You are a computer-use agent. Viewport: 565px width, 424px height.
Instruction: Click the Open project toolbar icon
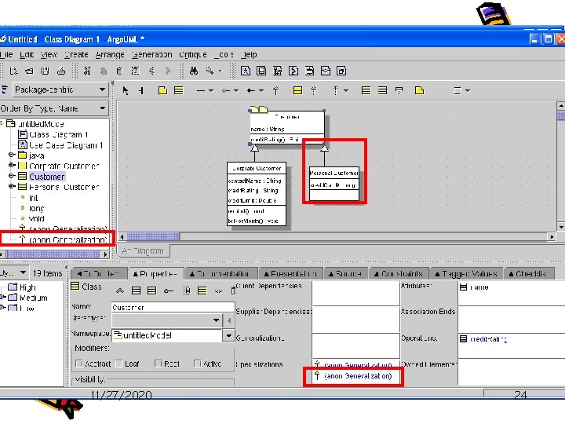coord(29,71)
